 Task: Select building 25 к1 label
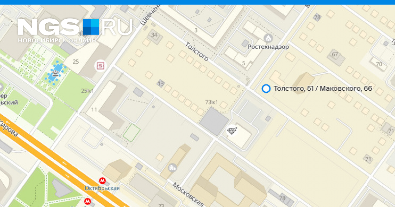[x=87, y=91]
